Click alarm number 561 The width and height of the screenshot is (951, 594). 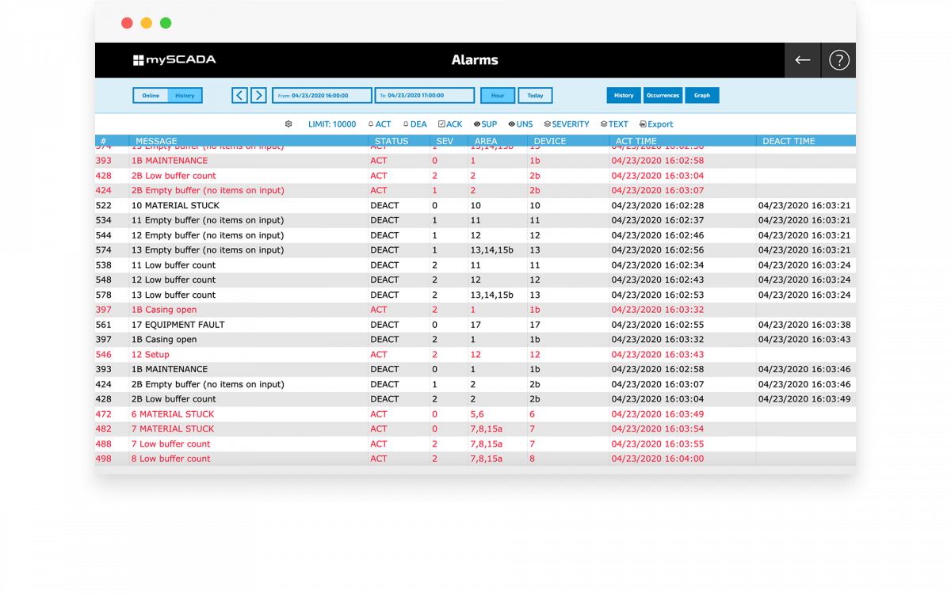[x=104, y=325]
